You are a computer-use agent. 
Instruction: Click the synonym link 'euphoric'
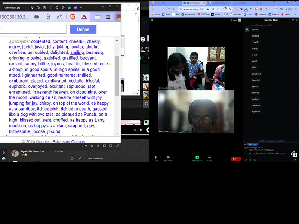click(x=17, y=87)
